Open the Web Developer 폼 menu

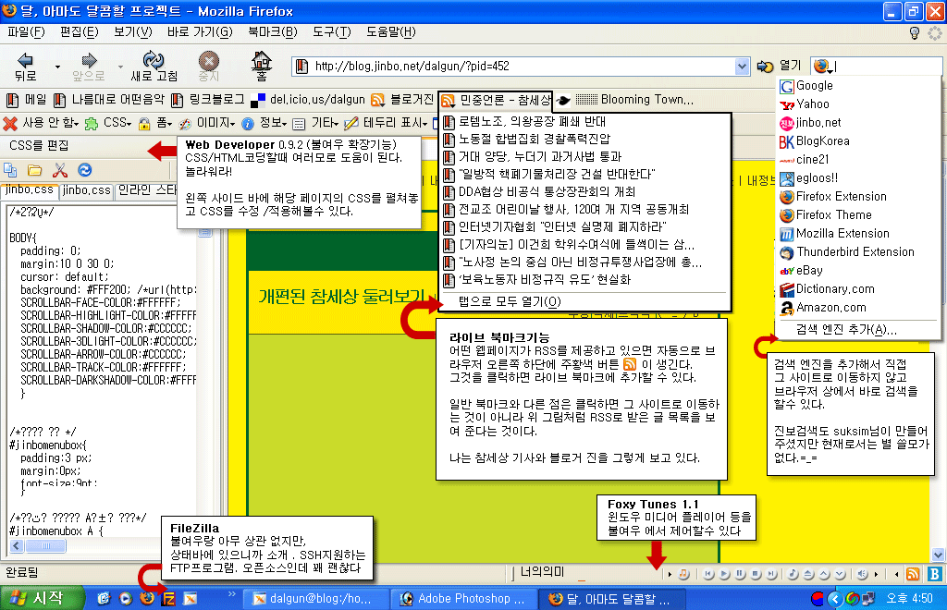(x=154, y=123)
